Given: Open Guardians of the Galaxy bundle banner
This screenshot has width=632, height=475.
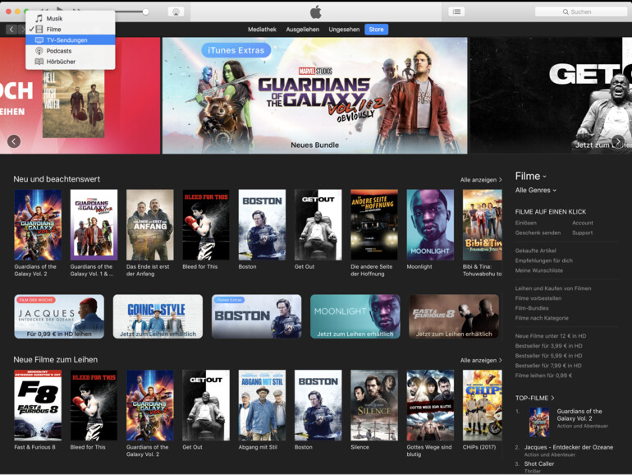Looking at the screenshot, I should [x=315, y=95].
